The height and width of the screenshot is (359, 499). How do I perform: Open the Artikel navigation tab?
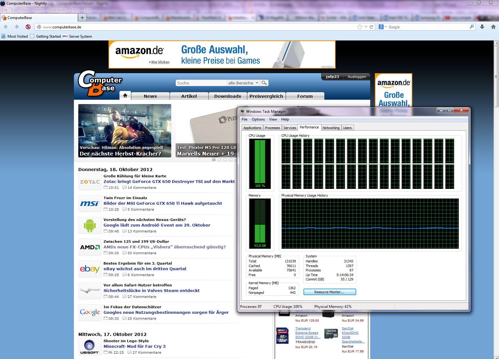pos(189,96)
